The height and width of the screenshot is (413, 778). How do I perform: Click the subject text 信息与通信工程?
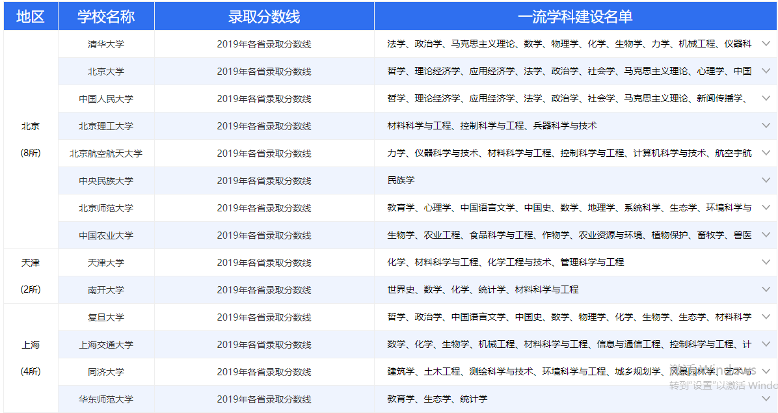tap(628, 343)
